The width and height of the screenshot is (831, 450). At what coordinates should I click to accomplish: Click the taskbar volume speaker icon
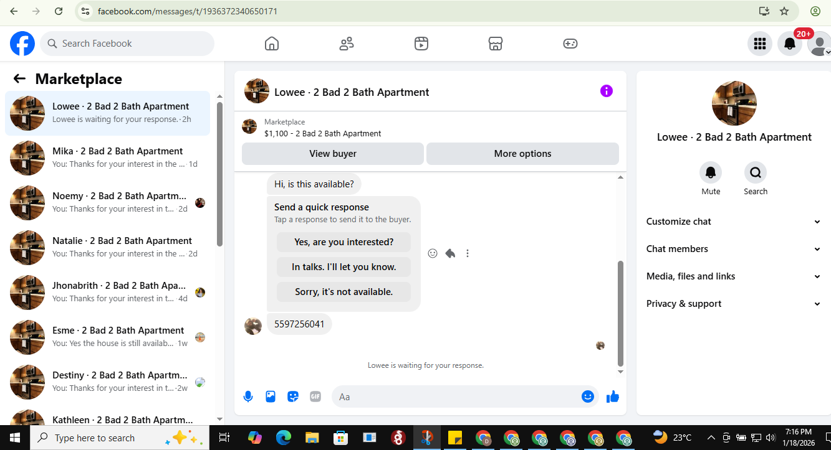tap(771, 438)
